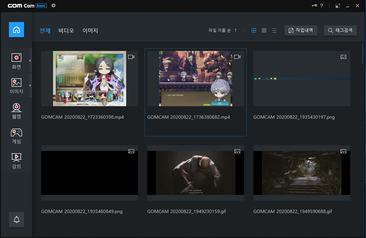This screenshot has height=238, width=366.
Task: Open the 화면 screen recording mode
Action: click(16, 61)
